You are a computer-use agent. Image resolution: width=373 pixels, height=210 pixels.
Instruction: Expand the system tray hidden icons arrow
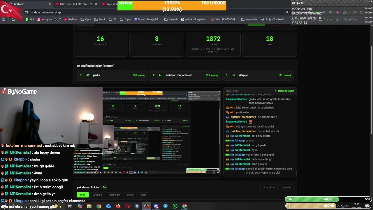click(x=338, y=206)
